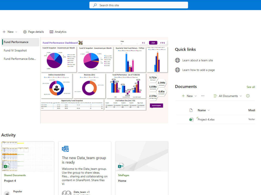Open the ellipsis more options in Documents
261x195 pixels.
(x=203, y=96)
